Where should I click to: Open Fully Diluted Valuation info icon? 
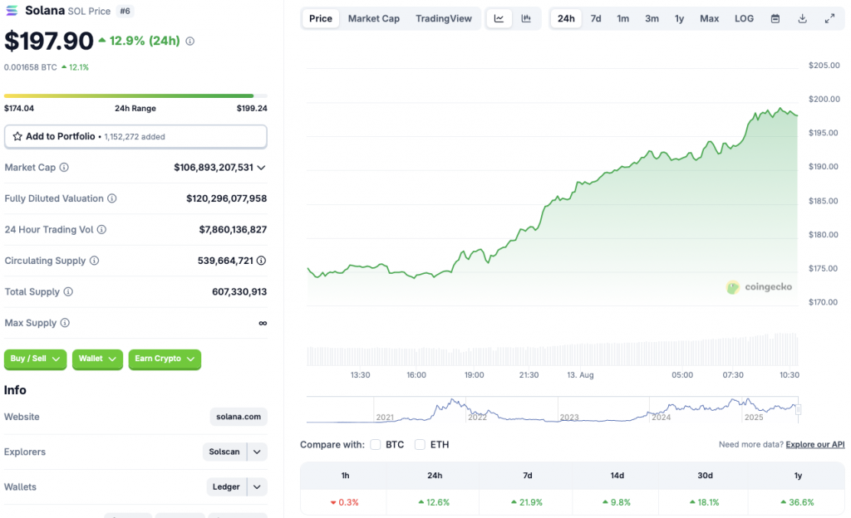[112, 198]
